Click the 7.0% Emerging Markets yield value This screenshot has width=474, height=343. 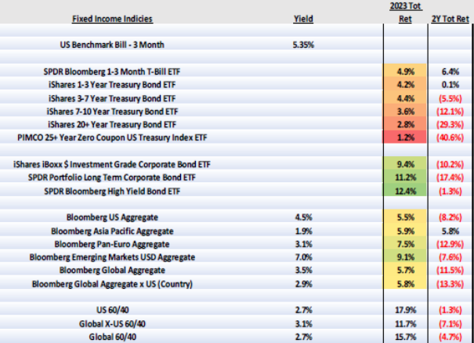(302, 256)
